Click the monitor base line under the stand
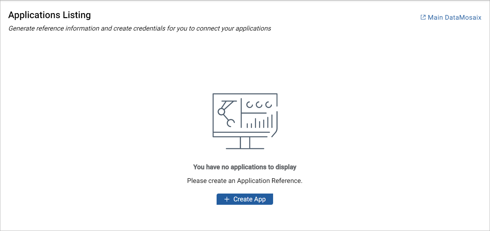The image size is (490, 231). coord(245,149)
